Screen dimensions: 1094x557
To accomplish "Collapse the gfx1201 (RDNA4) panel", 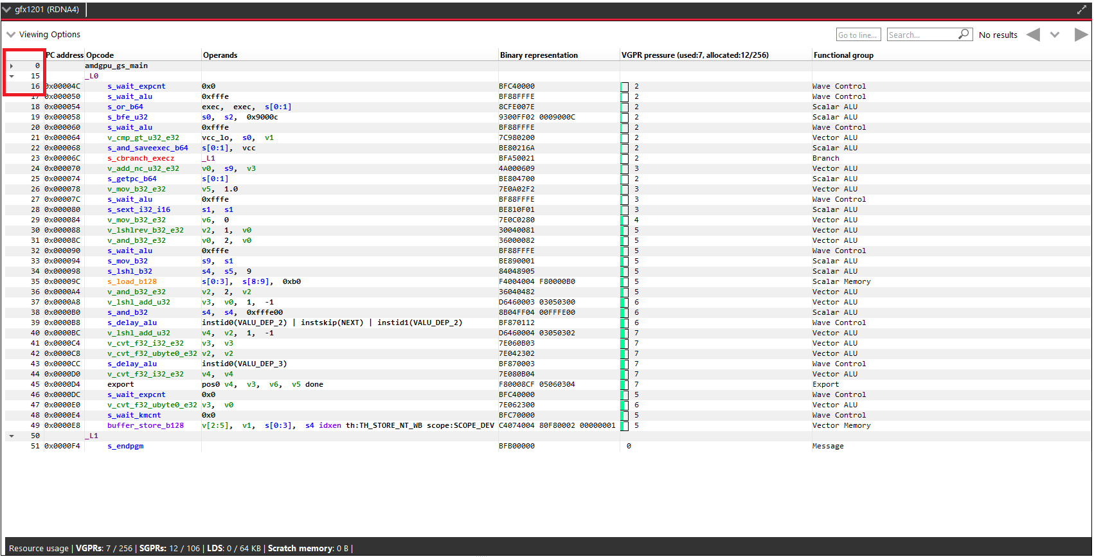I will 7,10.
